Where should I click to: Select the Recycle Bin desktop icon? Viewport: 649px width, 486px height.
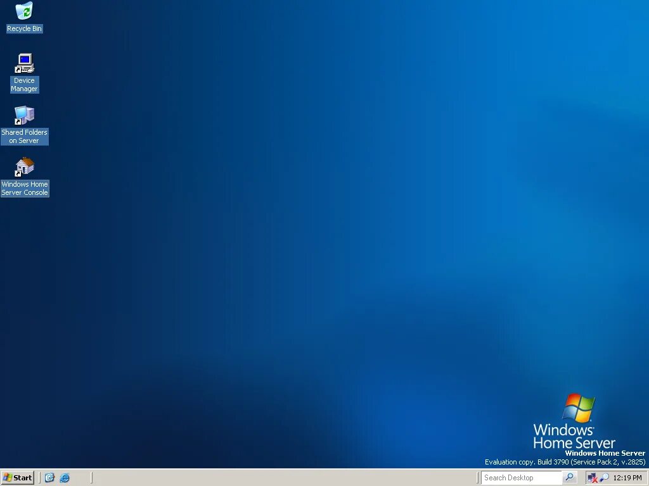click(25, 17)
